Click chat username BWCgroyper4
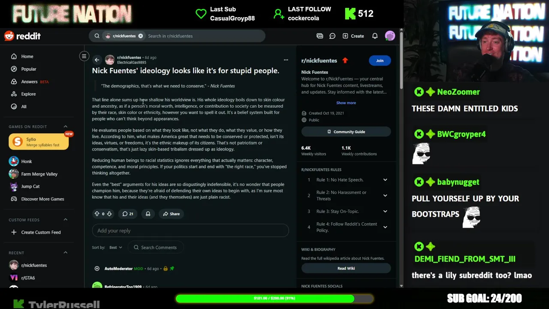The image size is (549, 309). pyautogui.click(x=461, y=134)
